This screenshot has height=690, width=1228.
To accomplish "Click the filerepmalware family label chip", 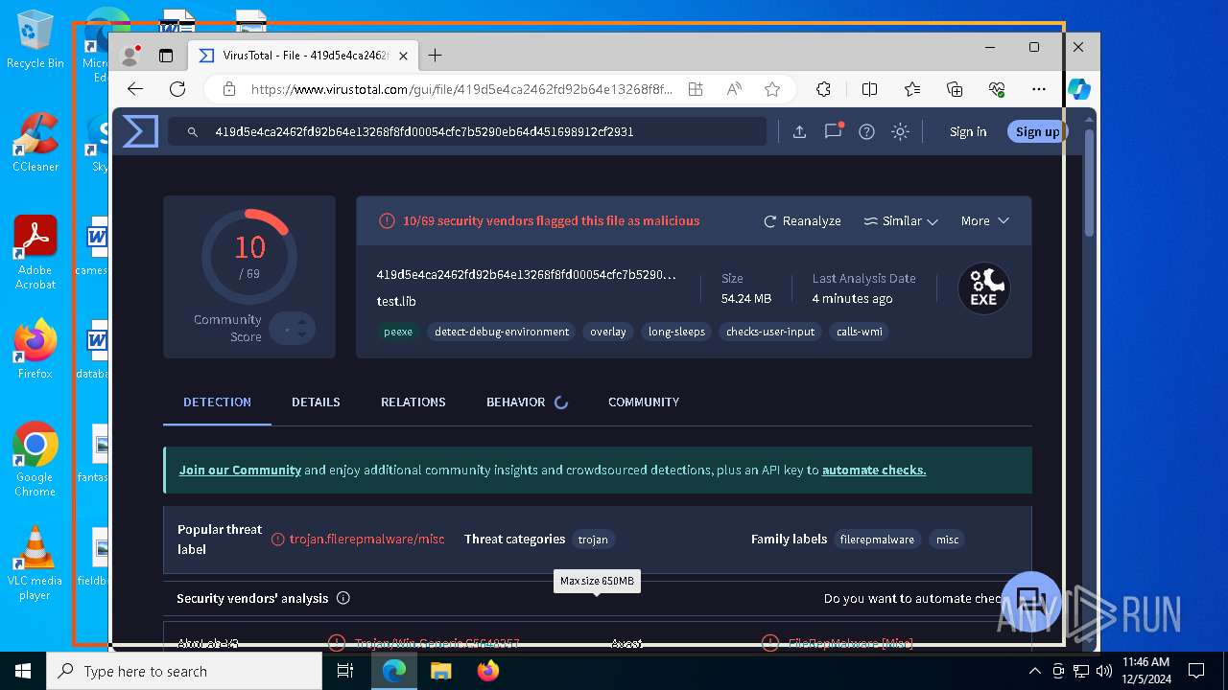I will [877, 540].
